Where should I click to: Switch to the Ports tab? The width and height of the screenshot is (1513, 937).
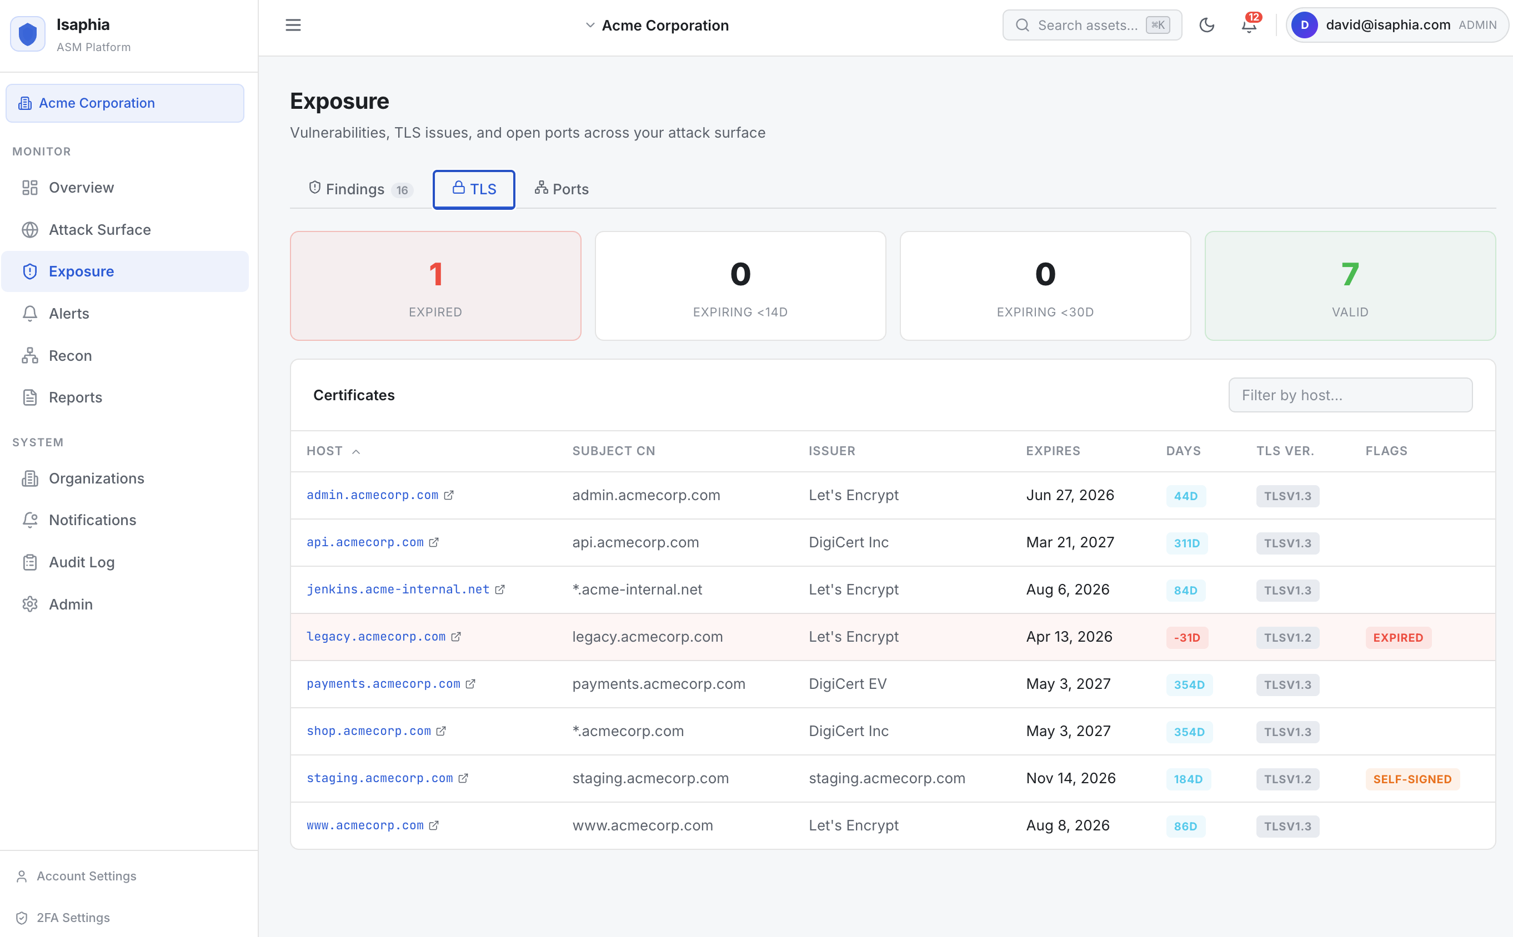click(562, 189)
